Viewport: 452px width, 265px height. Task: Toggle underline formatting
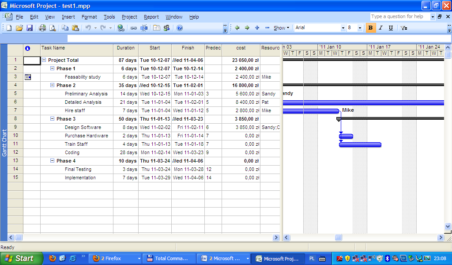click(x=391, y=28)
